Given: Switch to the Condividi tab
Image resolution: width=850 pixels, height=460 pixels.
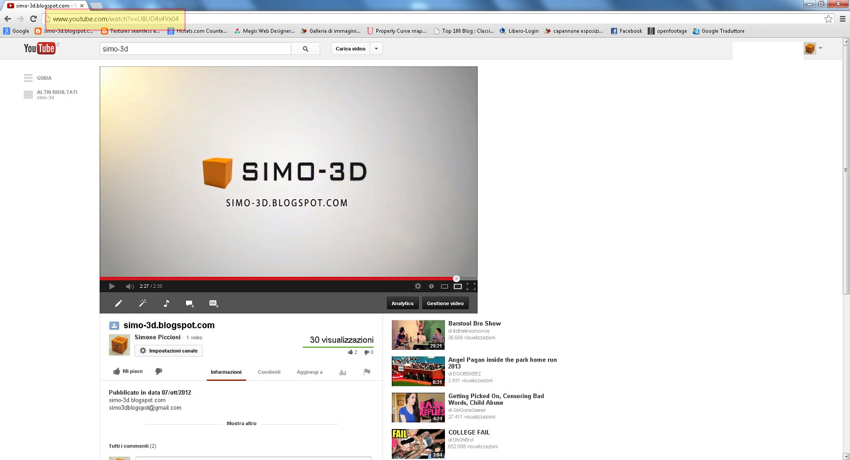Looking at the screenshot, I should (x=269, y=372).
